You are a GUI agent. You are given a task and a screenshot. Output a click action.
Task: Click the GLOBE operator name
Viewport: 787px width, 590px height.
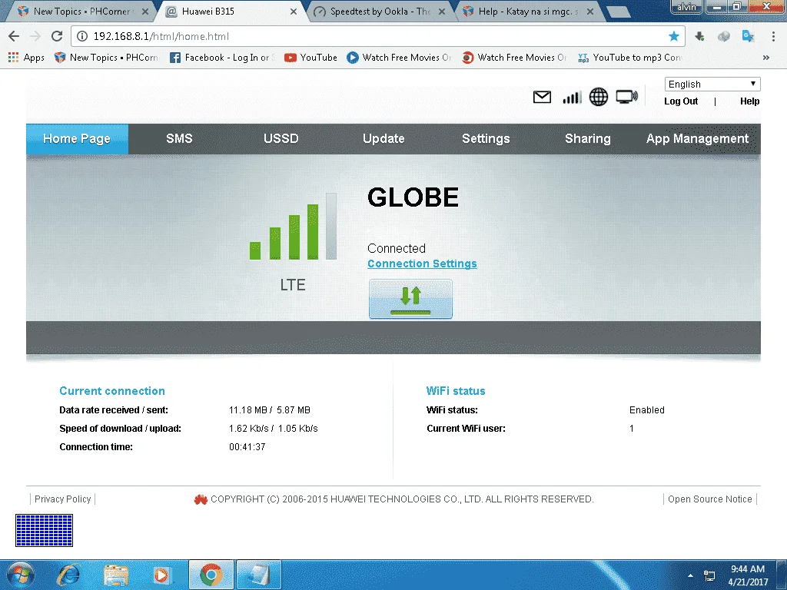tap(413, 197)
